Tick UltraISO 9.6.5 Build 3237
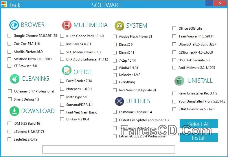The width and height of the screenshot is (228, 157). (x=174, y=44)
